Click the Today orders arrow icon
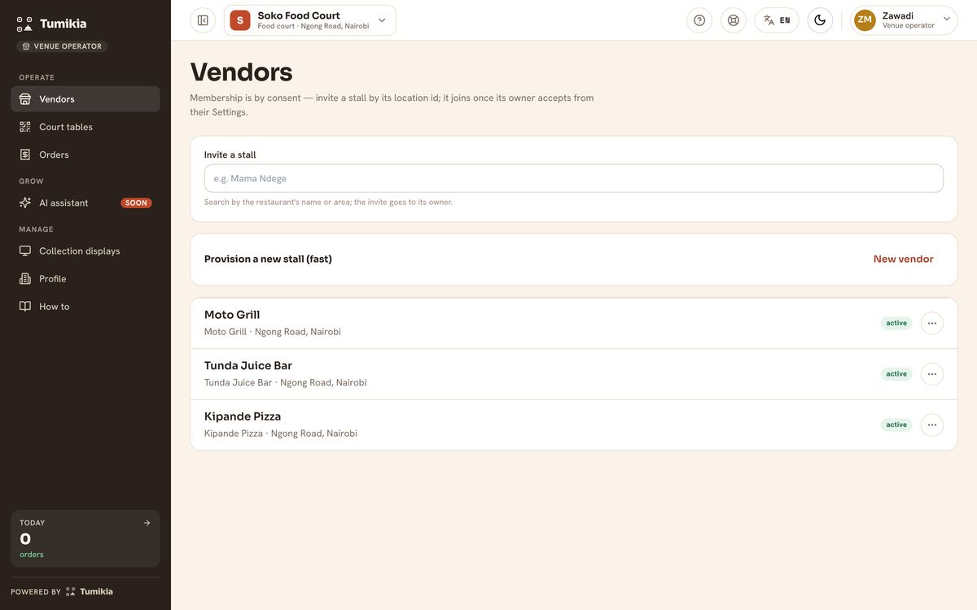 click(147, 523)
